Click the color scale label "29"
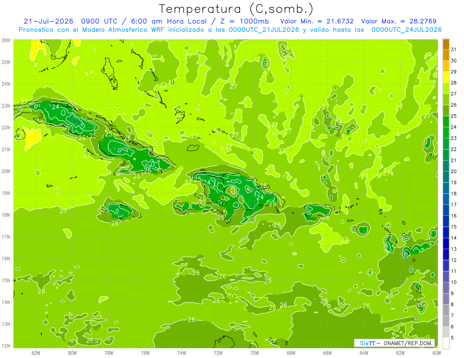The image size is (464, 358). (454, 71)
